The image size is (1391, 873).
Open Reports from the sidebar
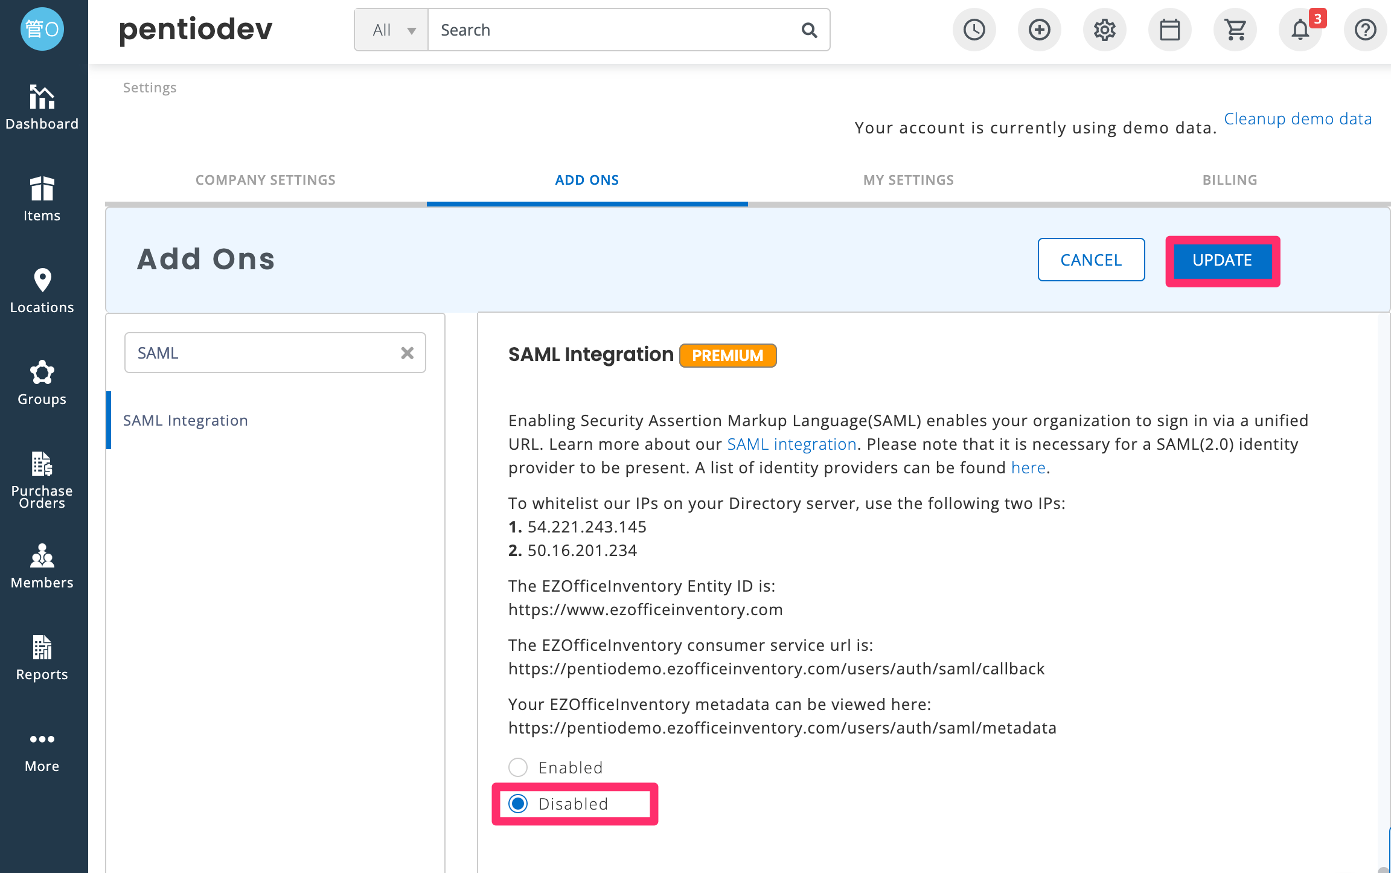(x=42, y=658)
